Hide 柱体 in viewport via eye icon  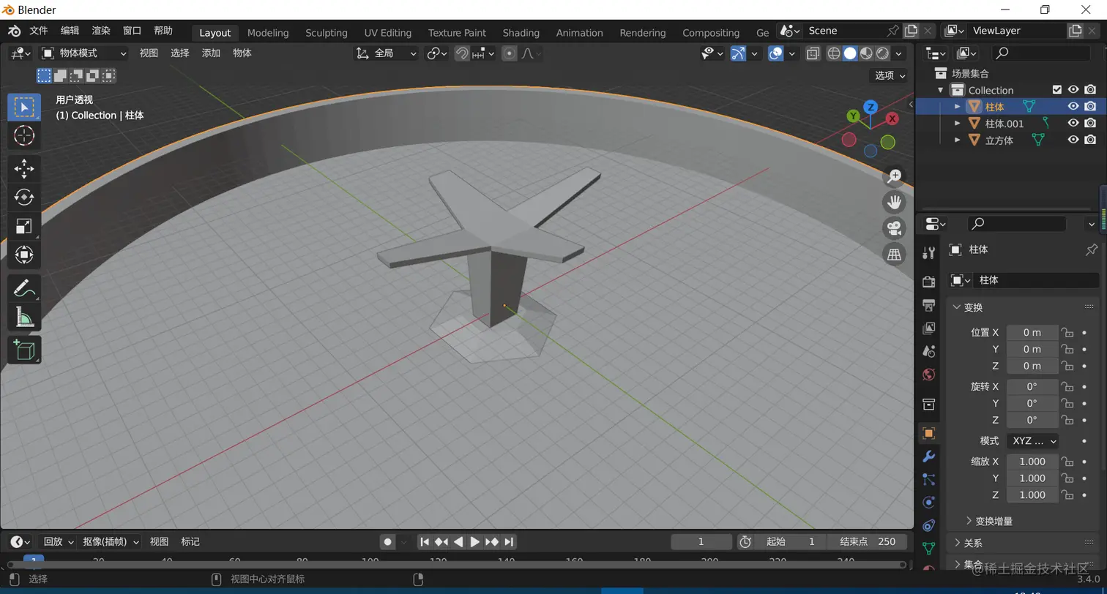(1073, 106)
